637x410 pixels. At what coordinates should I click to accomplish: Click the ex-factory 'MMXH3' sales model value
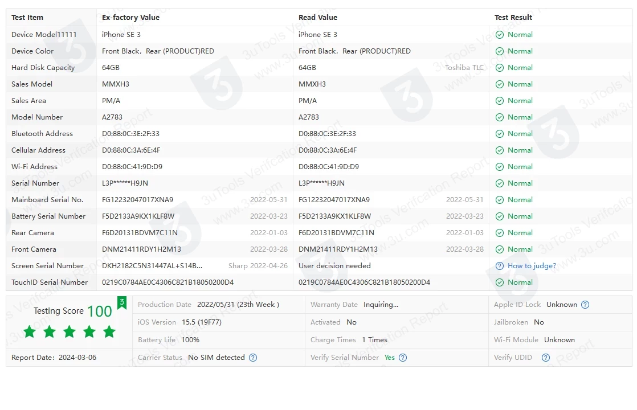(115, 84)
